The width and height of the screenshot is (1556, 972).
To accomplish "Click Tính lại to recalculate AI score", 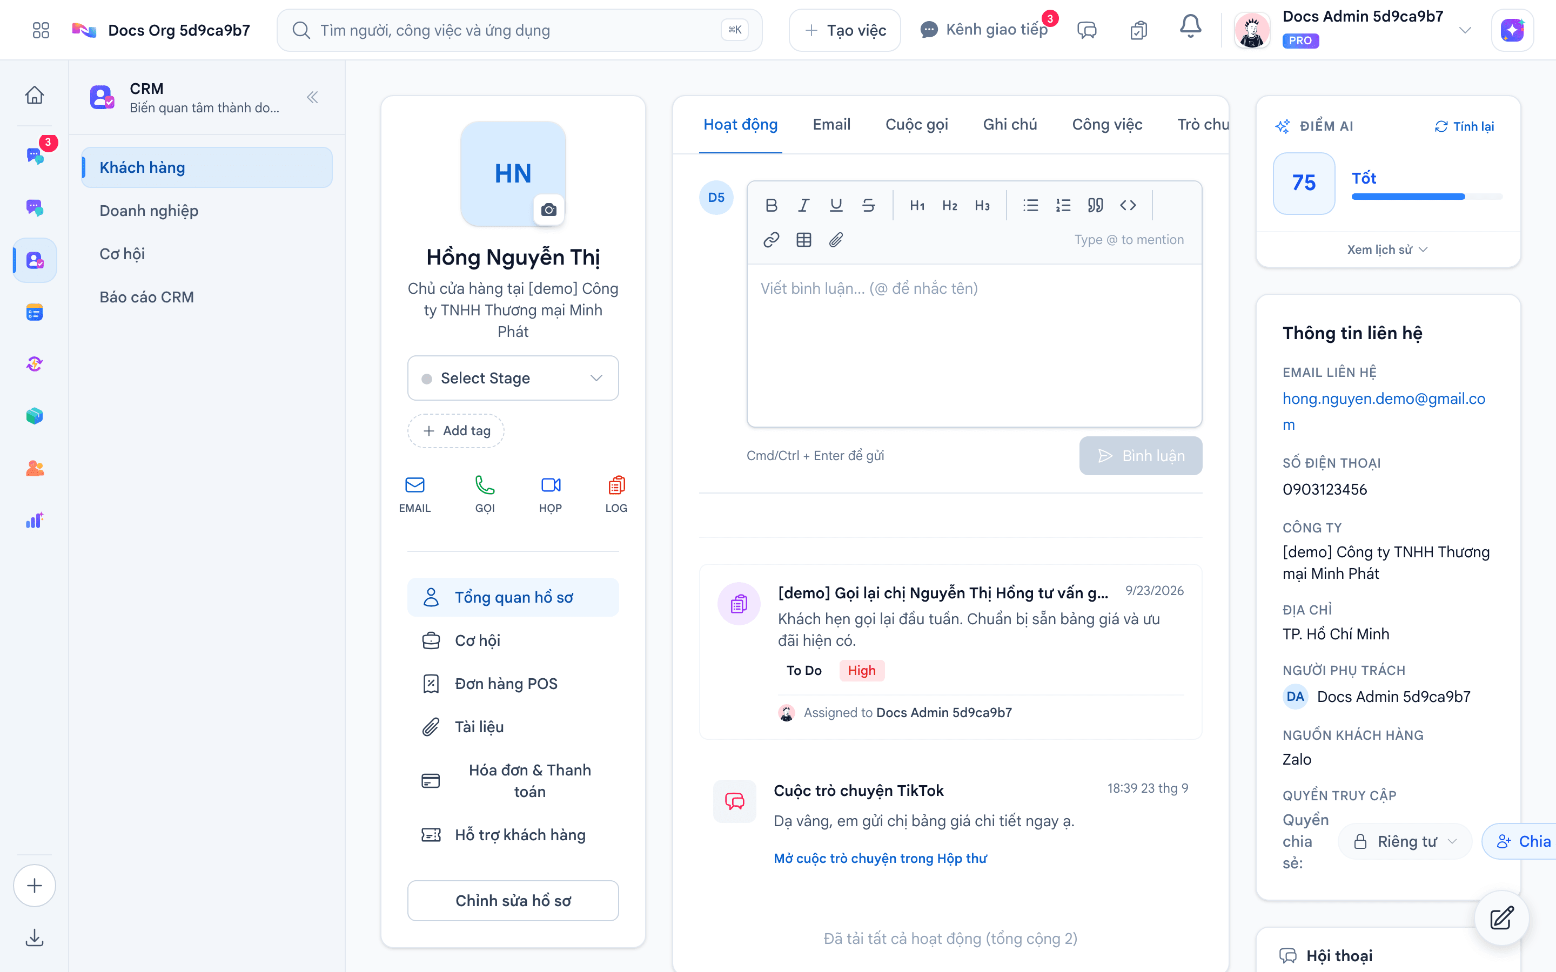I will (1464, 126).
